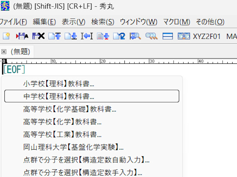
Task: Click the close file X toolbar icon
Action: pyautogui.click(x=38, y=36)
